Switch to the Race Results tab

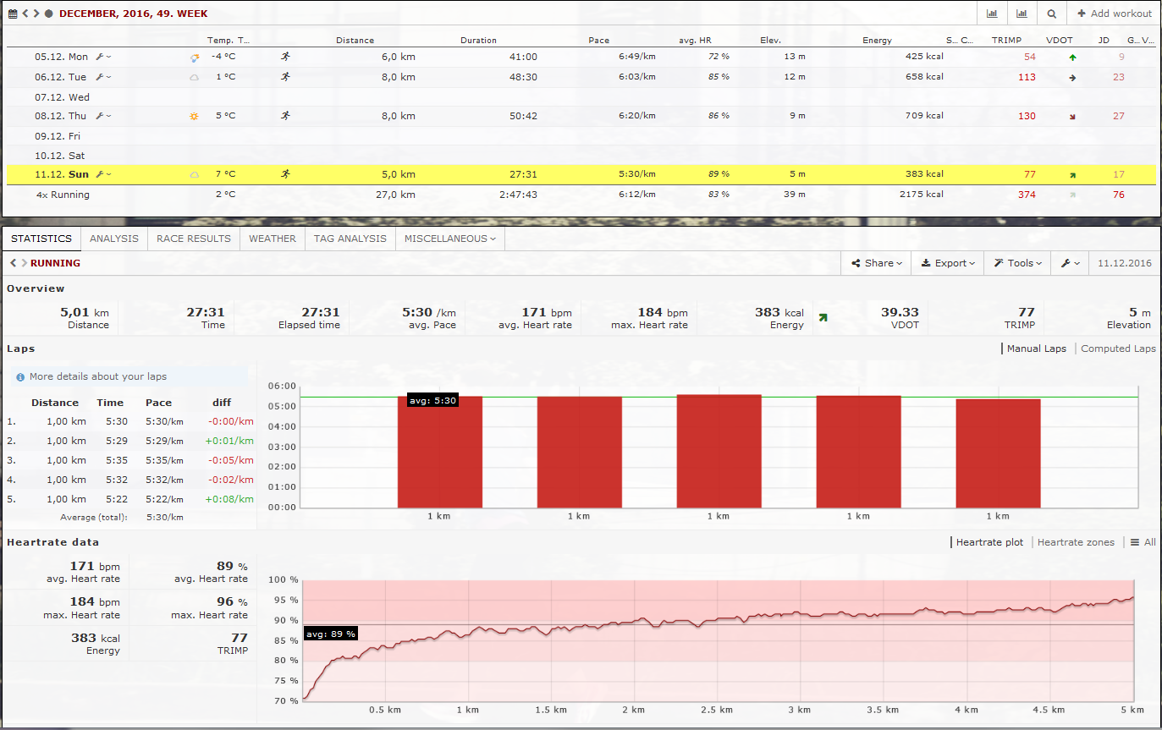pyautogui.click(x=194, y=239)
